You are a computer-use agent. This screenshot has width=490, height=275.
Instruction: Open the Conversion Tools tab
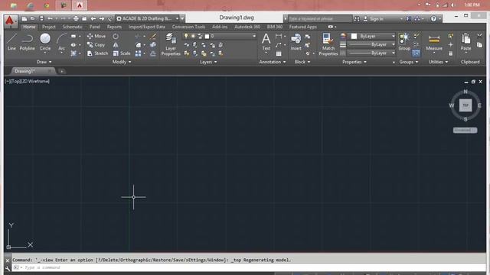click(189, 27)
